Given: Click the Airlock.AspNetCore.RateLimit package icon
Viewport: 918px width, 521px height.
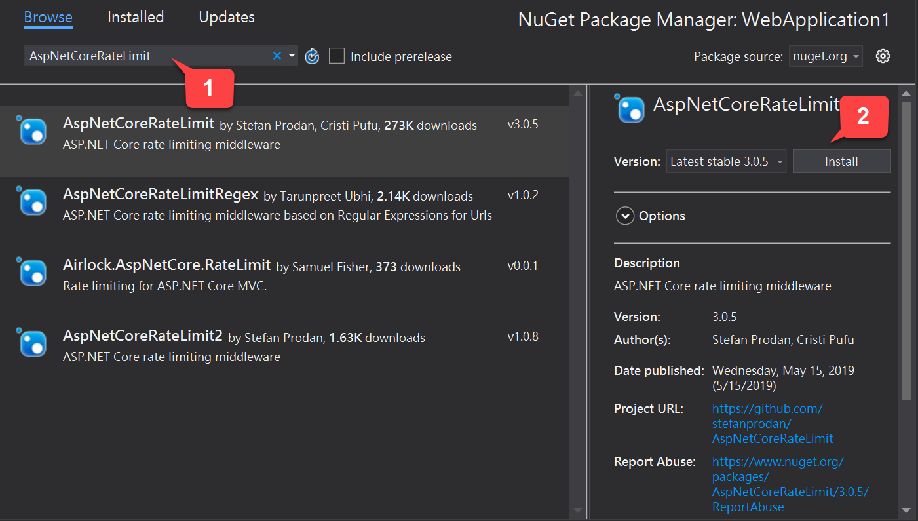Looking at the screenshot, I should pyautogui.click(x=31, y=273).
